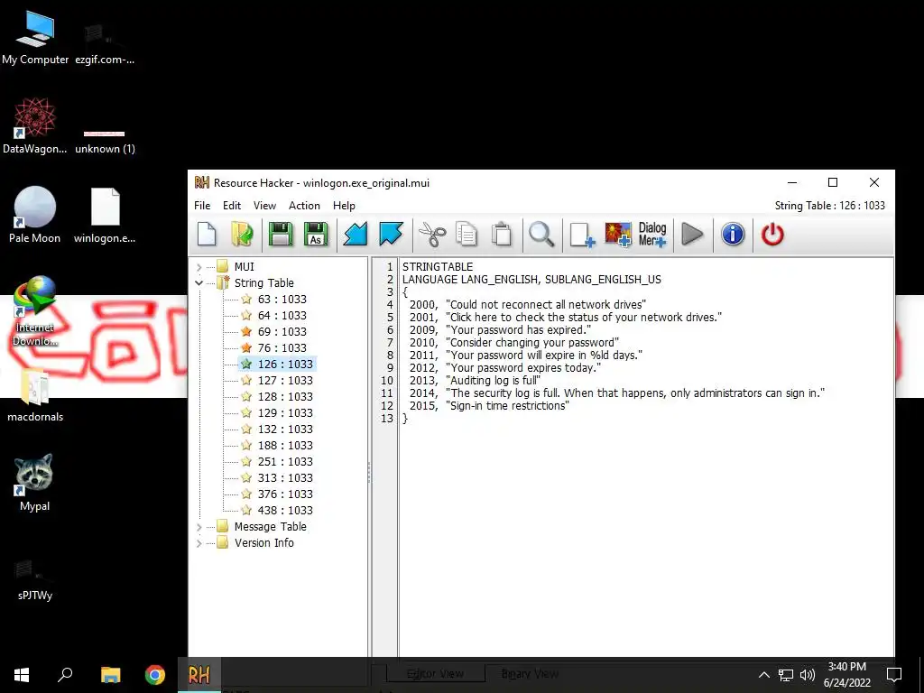This screenshot has width=924, height=693.
Task: Select string table entry 438 : 1033
Action: tap(285, 511)
